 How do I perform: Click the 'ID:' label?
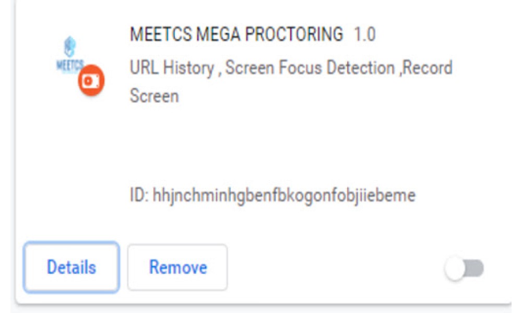tap(139, 195)
